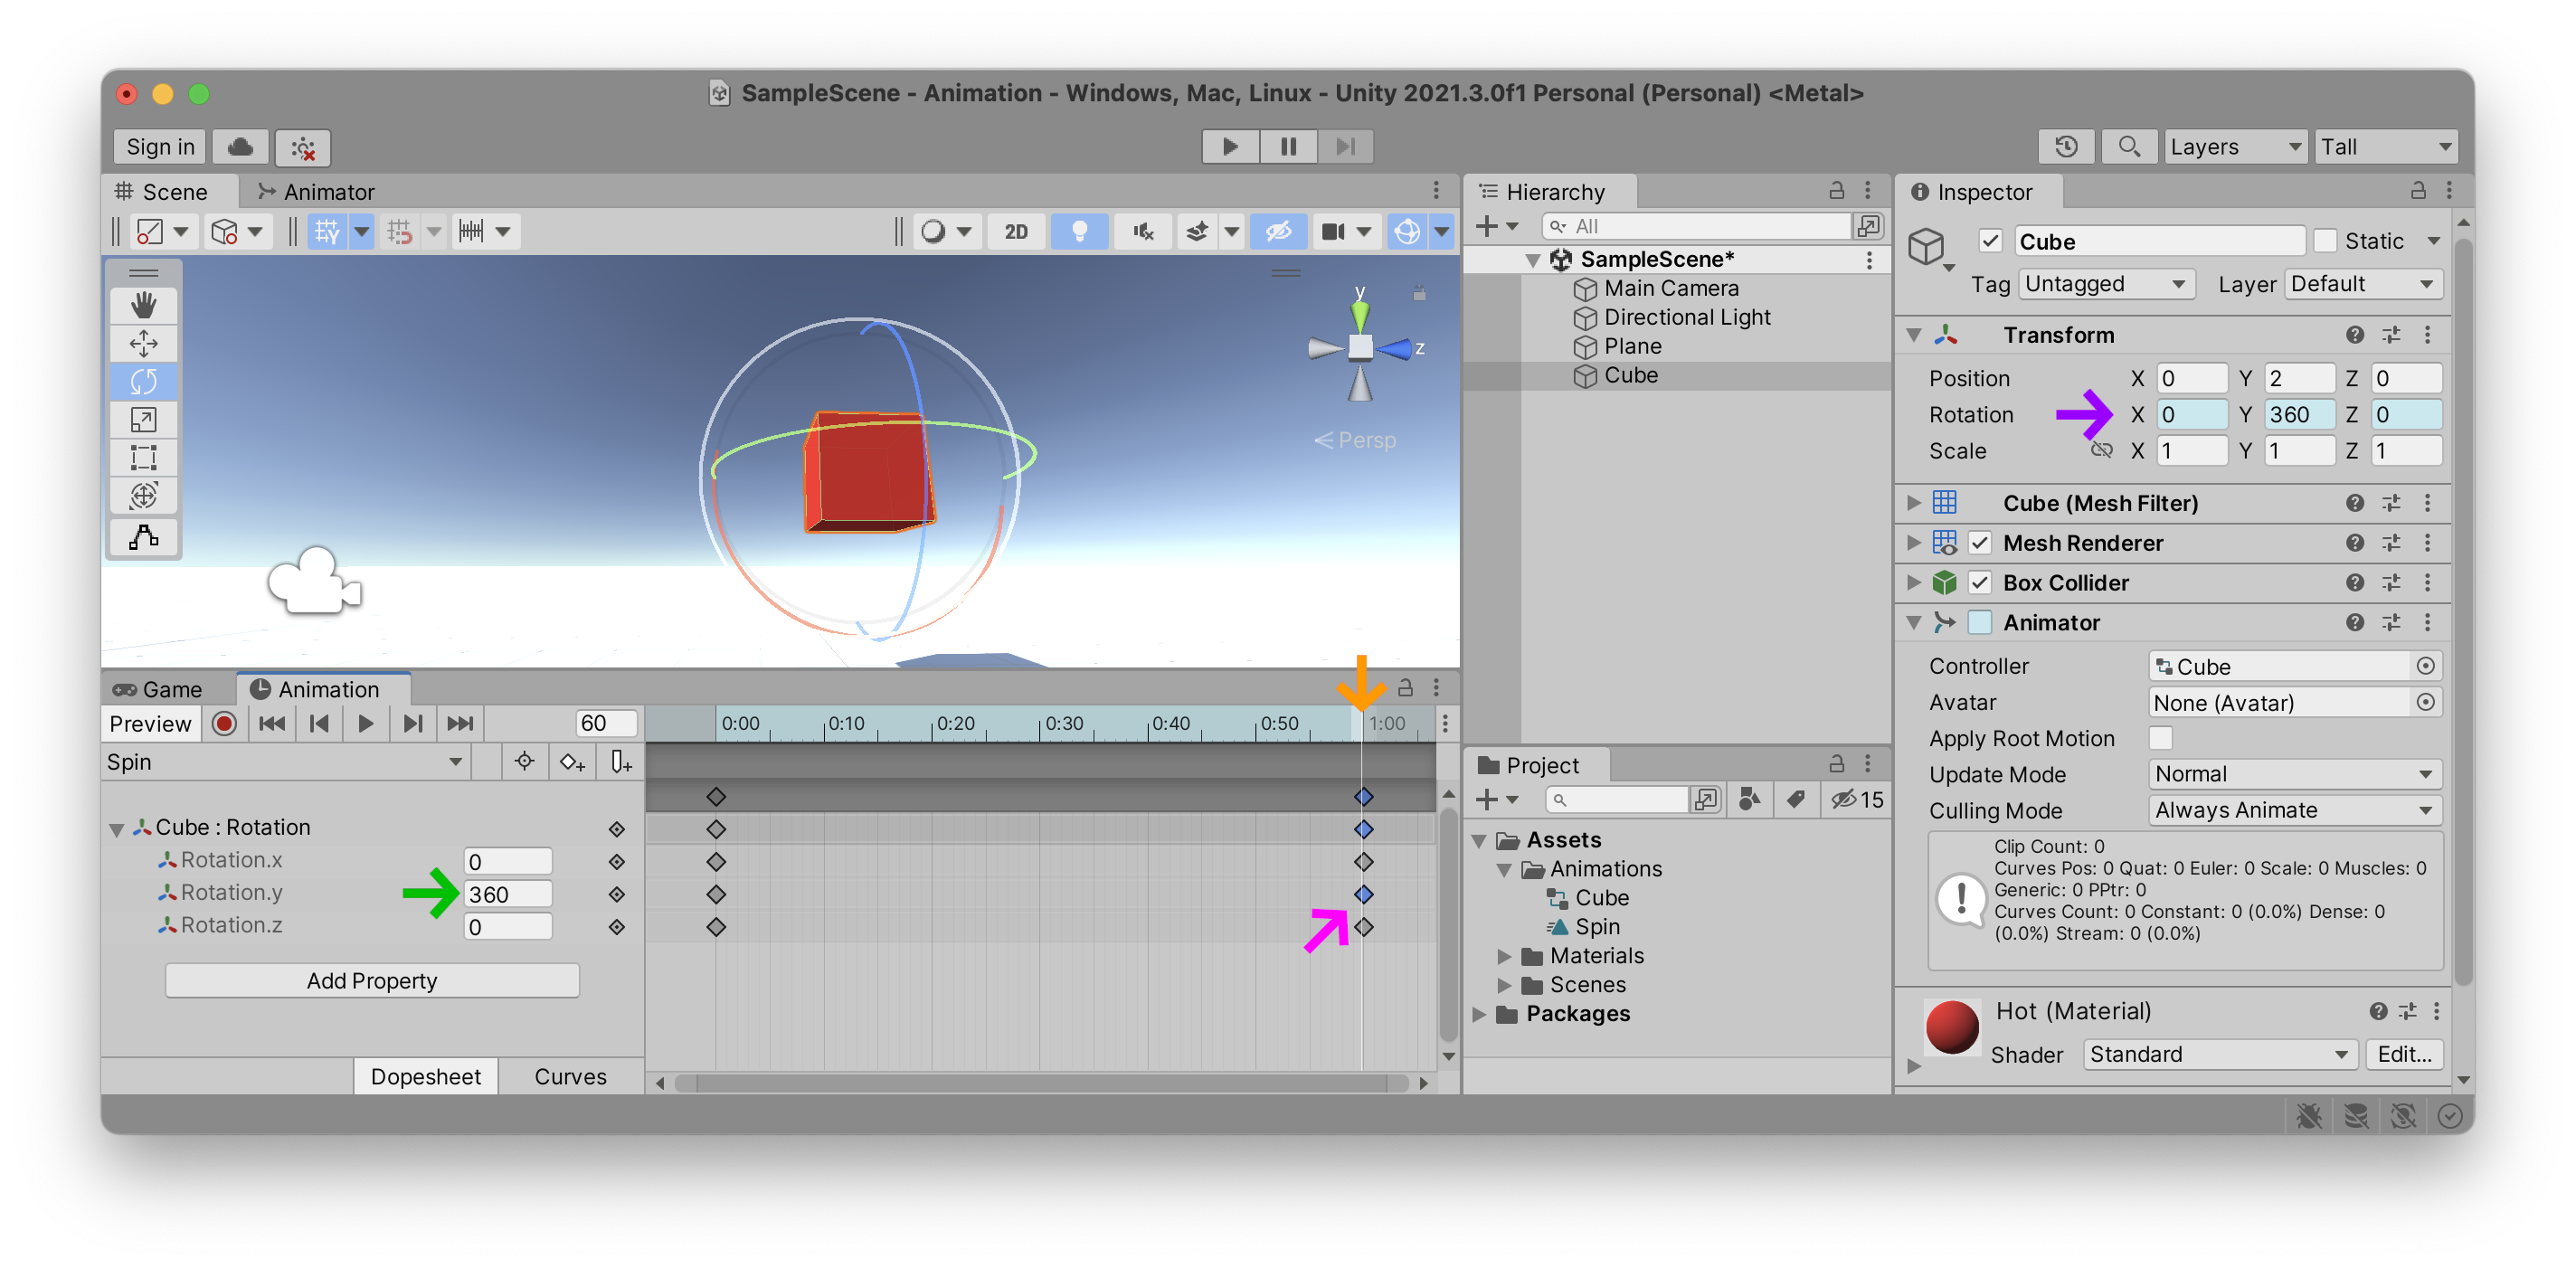Disable the Box Collider component

tap(1981, 582)
